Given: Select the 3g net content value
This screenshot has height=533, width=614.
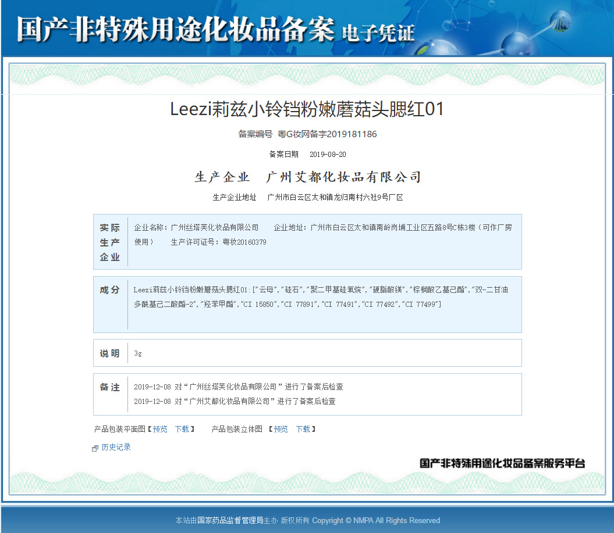Looking at the screenshot, I should (138, 353).
